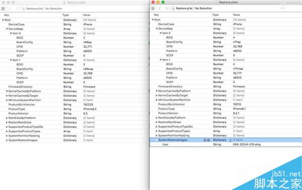Select 13E233 build version in left window
Viewport: 302px width, 190px height.
coord(88,105)
